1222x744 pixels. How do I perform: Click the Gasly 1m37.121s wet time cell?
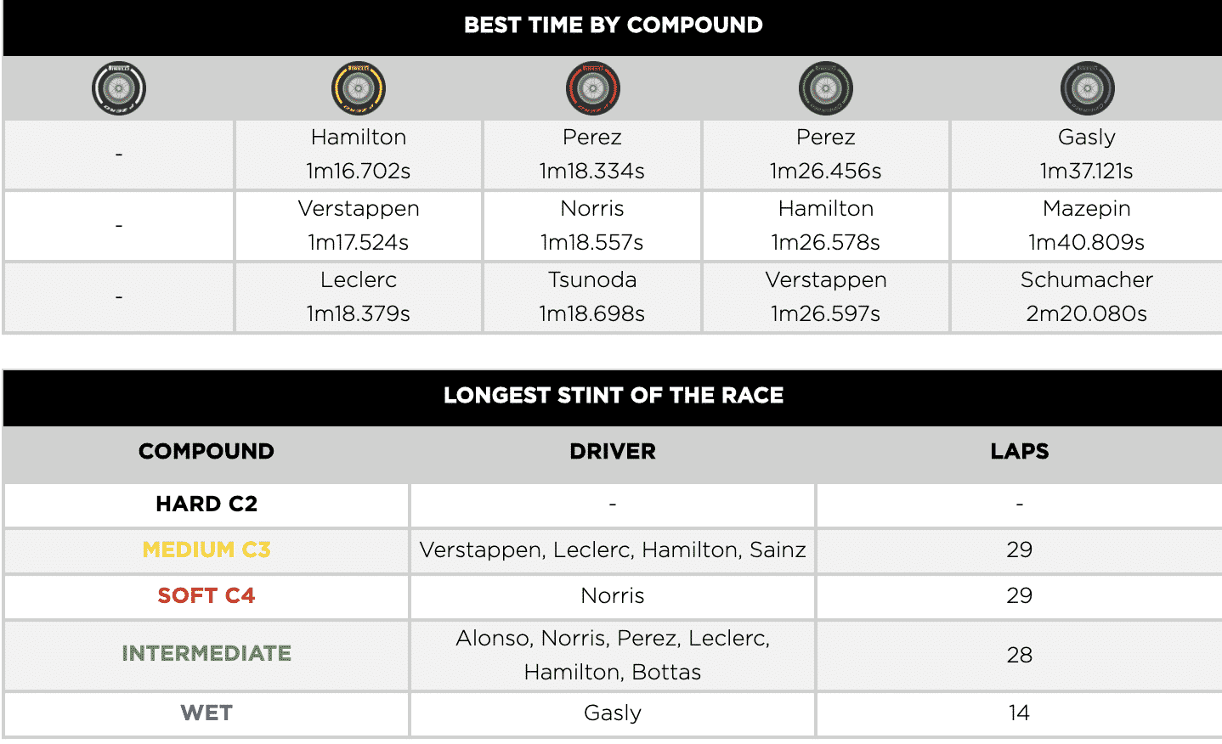click(x=1087, y=155)
